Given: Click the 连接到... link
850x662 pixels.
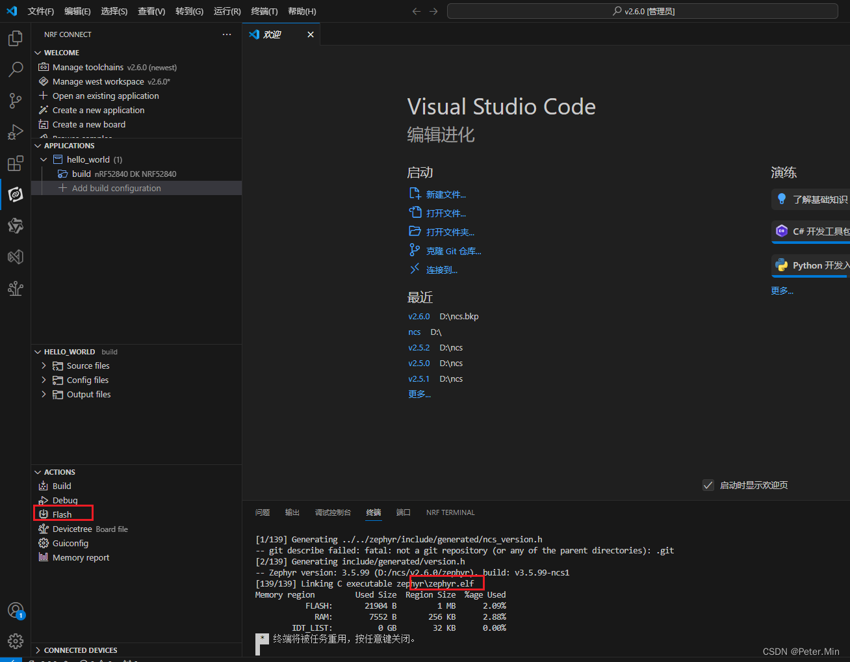Looking at the screenshot, I should pos(442,270).
